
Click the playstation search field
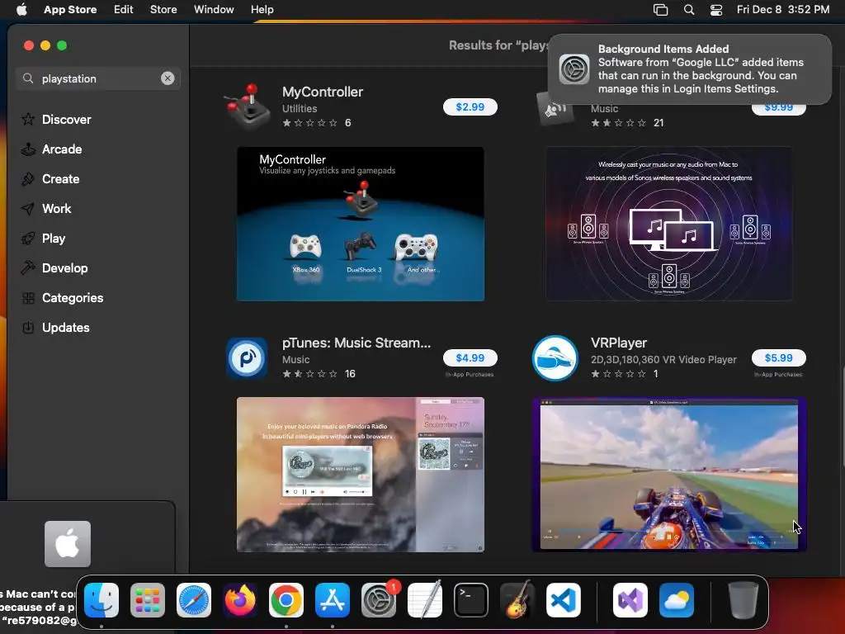[97, 78]
